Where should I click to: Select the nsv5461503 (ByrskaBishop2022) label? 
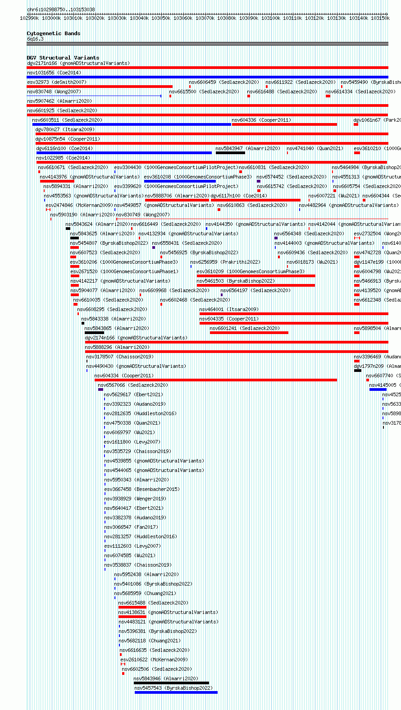click(236, 281)
